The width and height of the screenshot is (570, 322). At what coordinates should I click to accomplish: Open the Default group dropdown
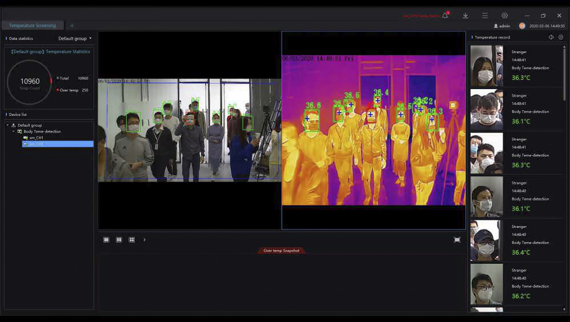75,38
